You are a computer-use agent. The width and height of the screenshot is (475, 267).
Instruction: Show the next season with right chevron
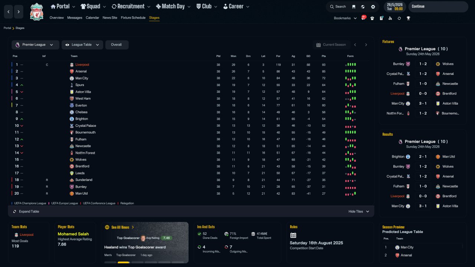(366, 45)
